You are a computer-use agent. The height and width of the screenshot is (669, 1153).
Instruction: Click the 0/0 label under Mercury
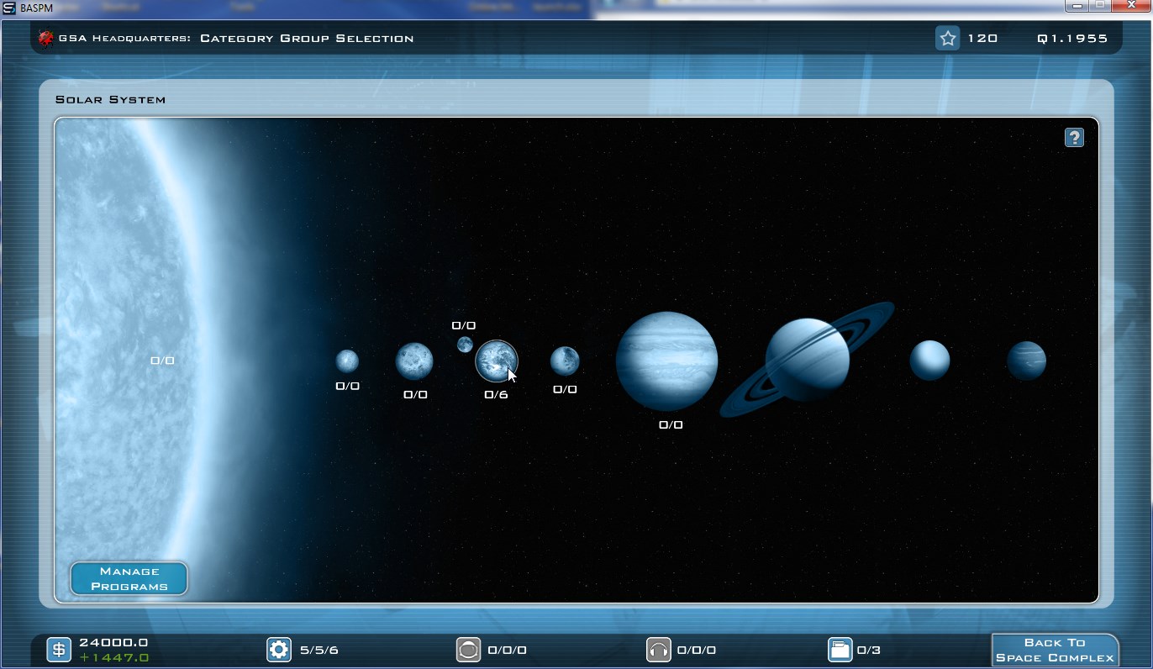tap(347, 387)
